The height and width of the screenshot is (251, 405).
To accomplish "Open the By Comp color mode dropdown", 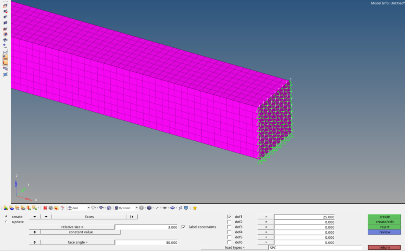I will pos(136,208).
